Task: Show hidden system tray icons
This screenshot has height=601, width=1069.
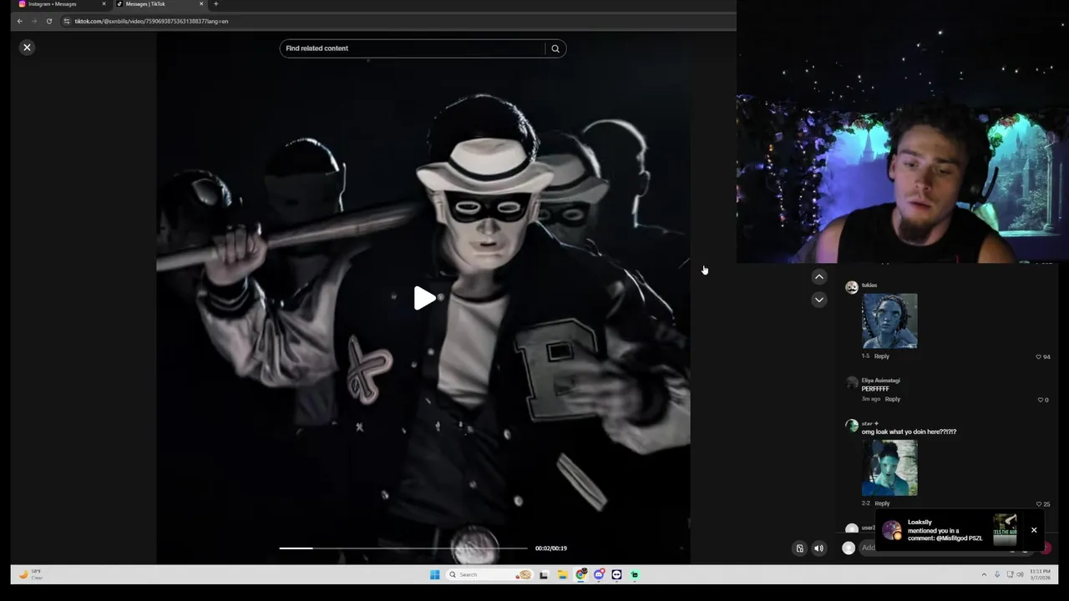Action: tap(984, 574)
